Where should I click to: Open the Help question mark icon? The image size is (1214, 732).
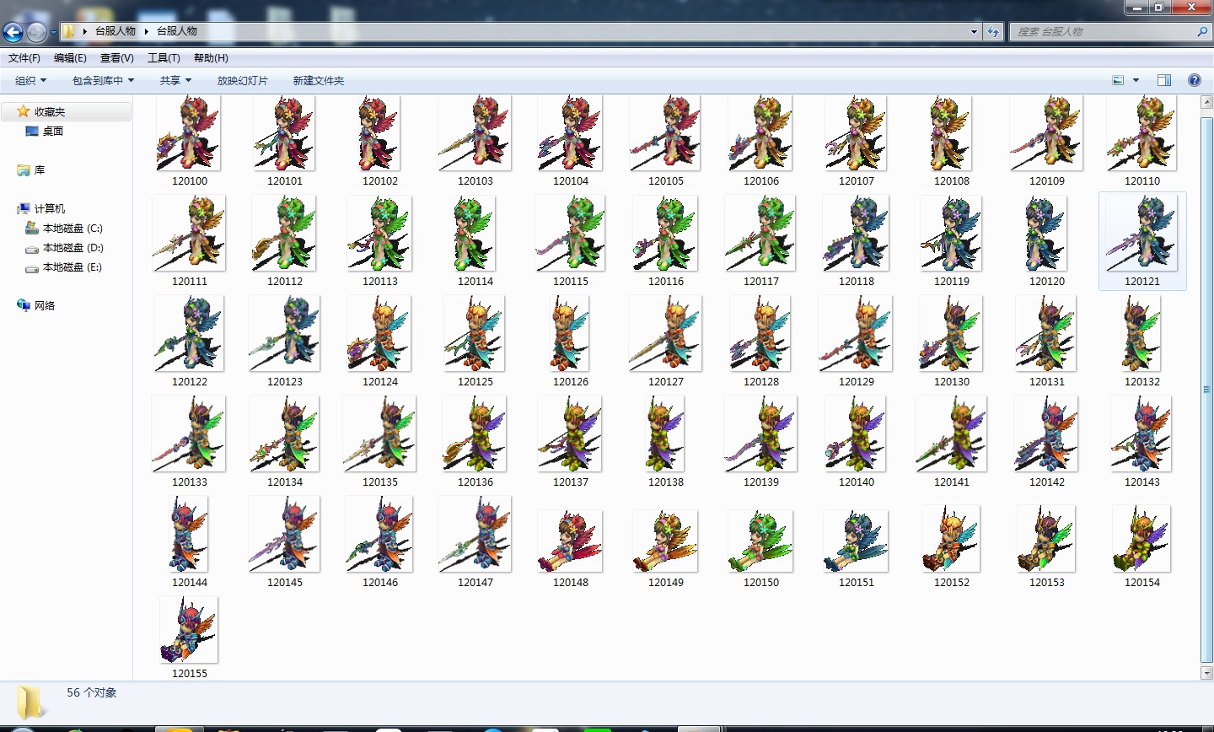click(1194, 80)
